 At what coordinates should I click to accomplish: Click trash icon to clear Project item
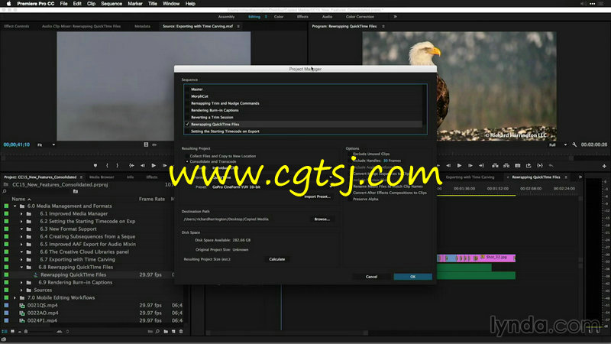181,332
